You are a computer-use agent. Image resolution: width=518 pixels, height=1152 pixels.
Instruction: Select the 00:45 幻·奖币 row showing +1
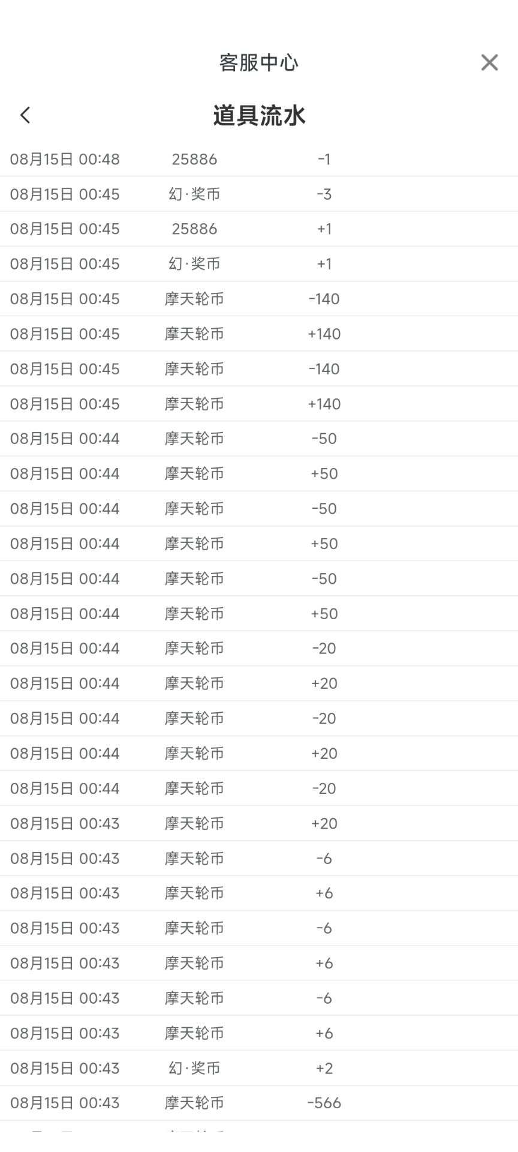coord(259,264)
